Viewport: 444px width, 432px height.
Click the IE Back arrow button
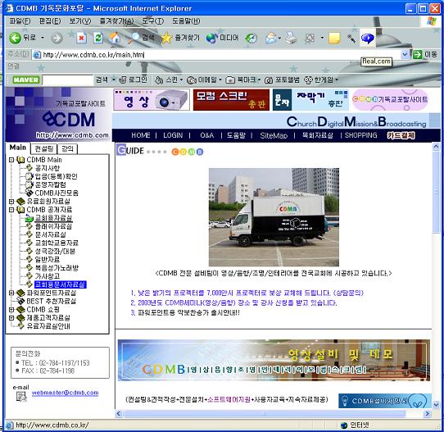tap(15, 38)
